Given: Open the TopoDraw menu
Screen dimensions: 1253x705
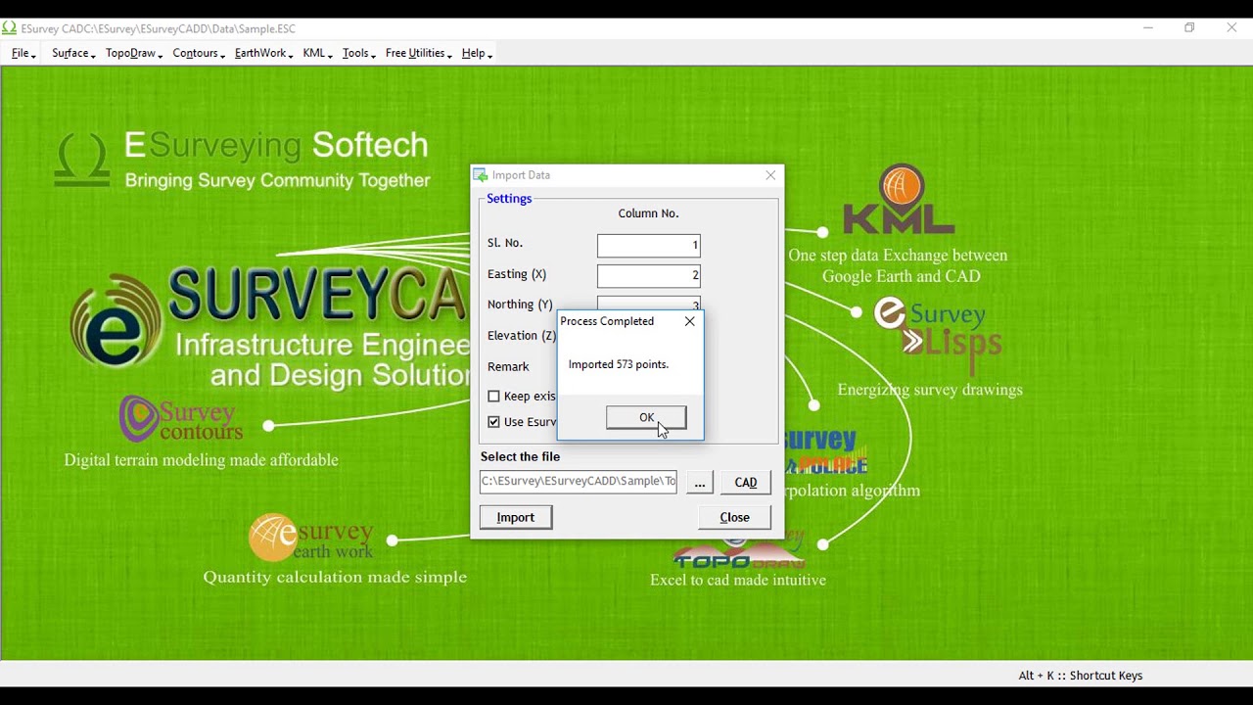Looking at the screenshot, I should pos(134,53).
